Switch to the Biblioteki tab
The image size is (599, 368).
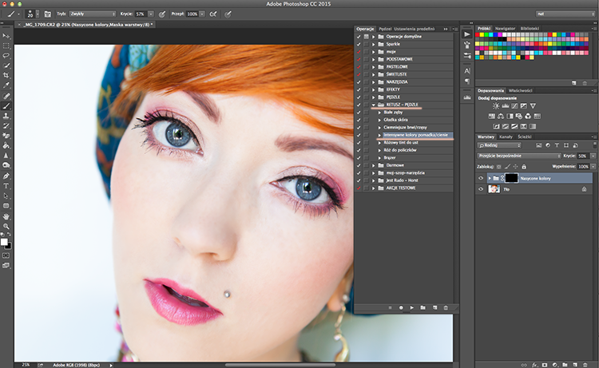pos(530,29)
